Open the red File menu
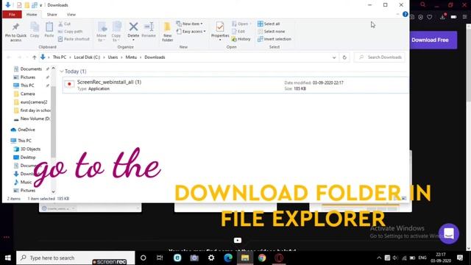The width and height of the screenshot is (471, 265). 12,15
